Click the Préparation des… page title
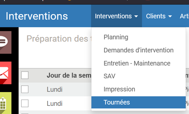Viewport: 189px width, 114px height. point(59,39)
